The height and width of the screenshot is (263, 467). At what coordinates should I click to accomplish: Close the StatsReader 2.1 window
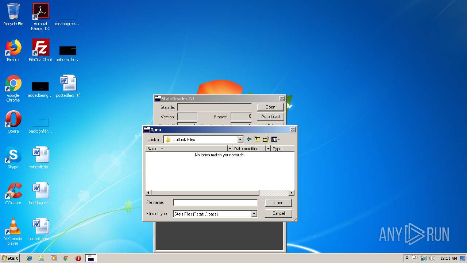pos(282,99)
